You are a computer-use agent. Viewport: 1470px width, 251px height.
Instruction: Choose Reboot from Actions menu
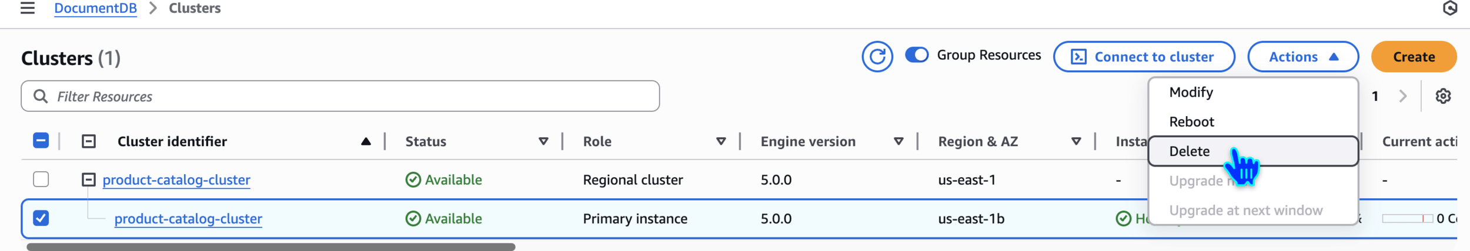pos(1253,122)
